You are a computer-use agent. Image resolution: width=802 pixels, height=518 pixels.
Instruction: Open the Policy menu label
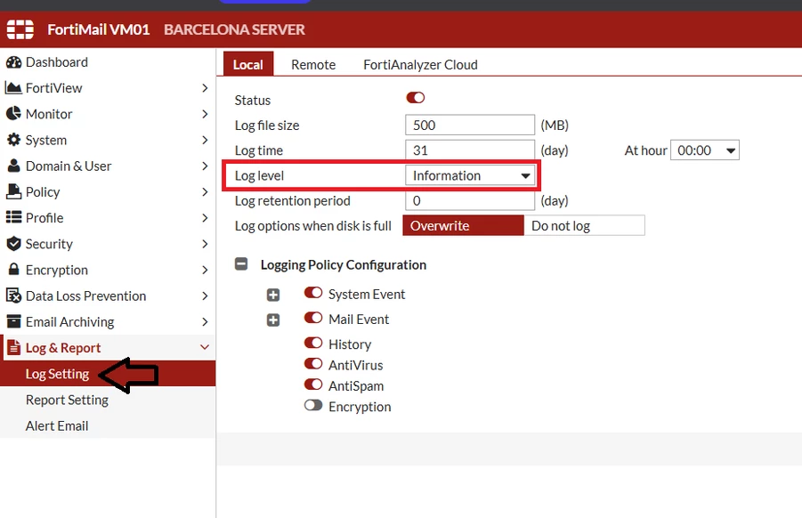coord(43,191)
